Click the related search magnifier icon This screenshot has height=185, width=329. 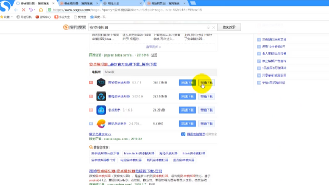[91, 147]
